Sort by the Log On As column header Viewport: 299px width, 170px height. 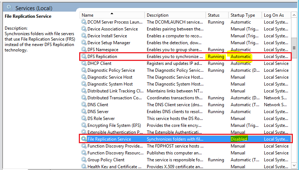click(x=276, y=15)
